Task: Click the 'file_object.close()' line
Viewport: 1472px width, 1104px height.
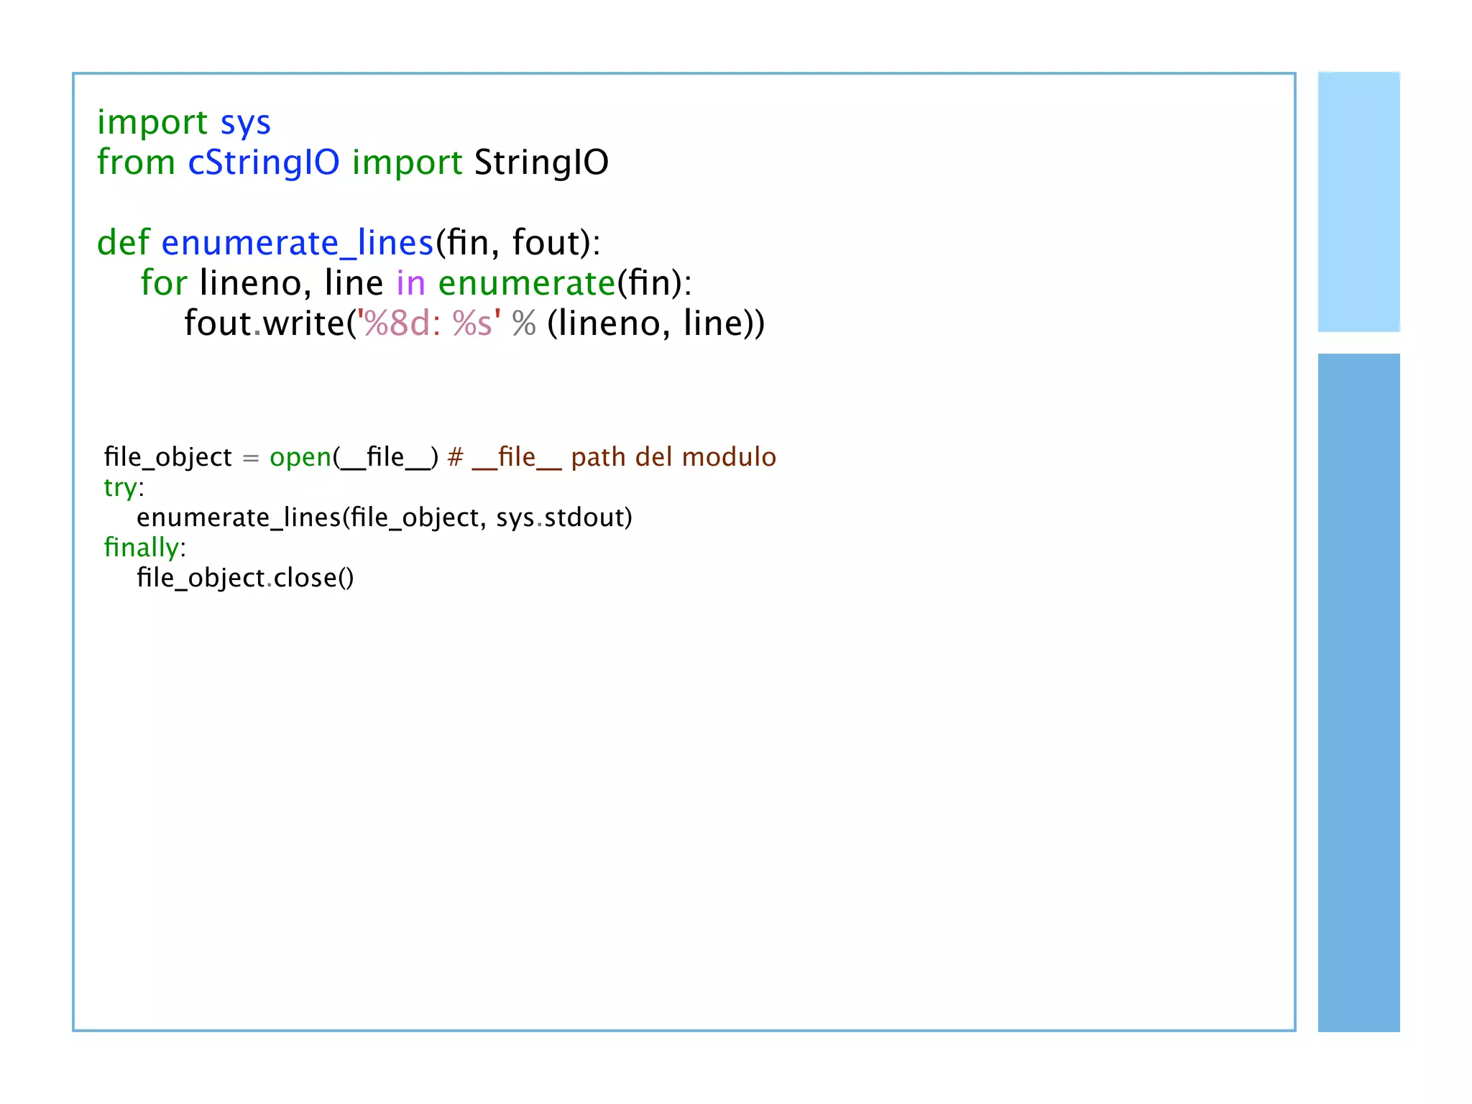Action: coord(245,579)
